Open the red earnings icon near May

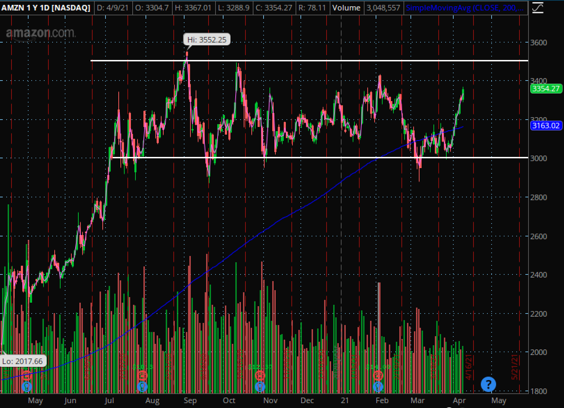pyautogui.click(x=27, y=376)
